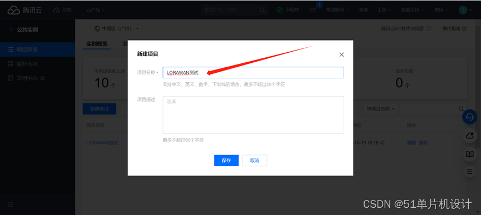Open the floating book documentation icon
The height and width of the screenshot is (215, 481).
pos(470,154)
